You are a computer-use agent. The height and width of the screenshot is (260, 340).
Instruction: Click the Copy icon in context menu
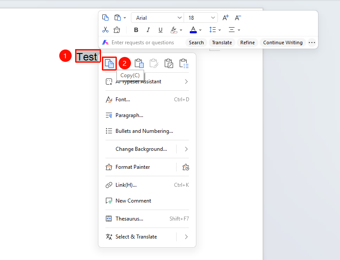(x=109, y=64)
